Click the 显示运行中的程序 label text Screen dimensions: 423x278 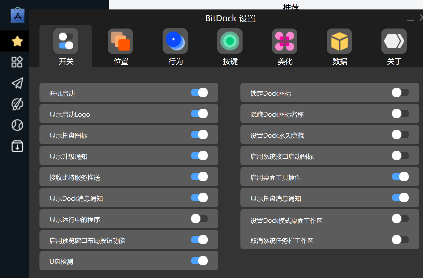tap(75, 220)
